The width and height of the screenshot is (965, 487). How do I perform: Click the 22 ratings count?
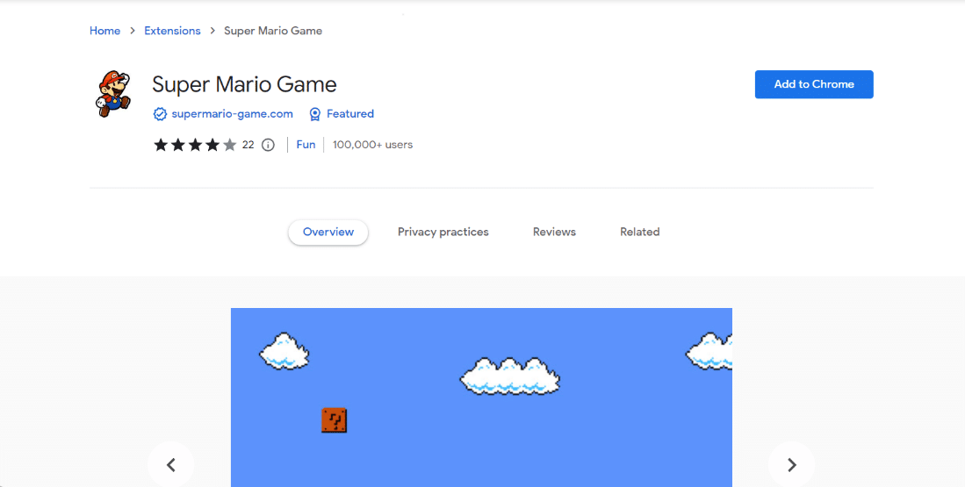pyautogui.click(x=248, y=145)
